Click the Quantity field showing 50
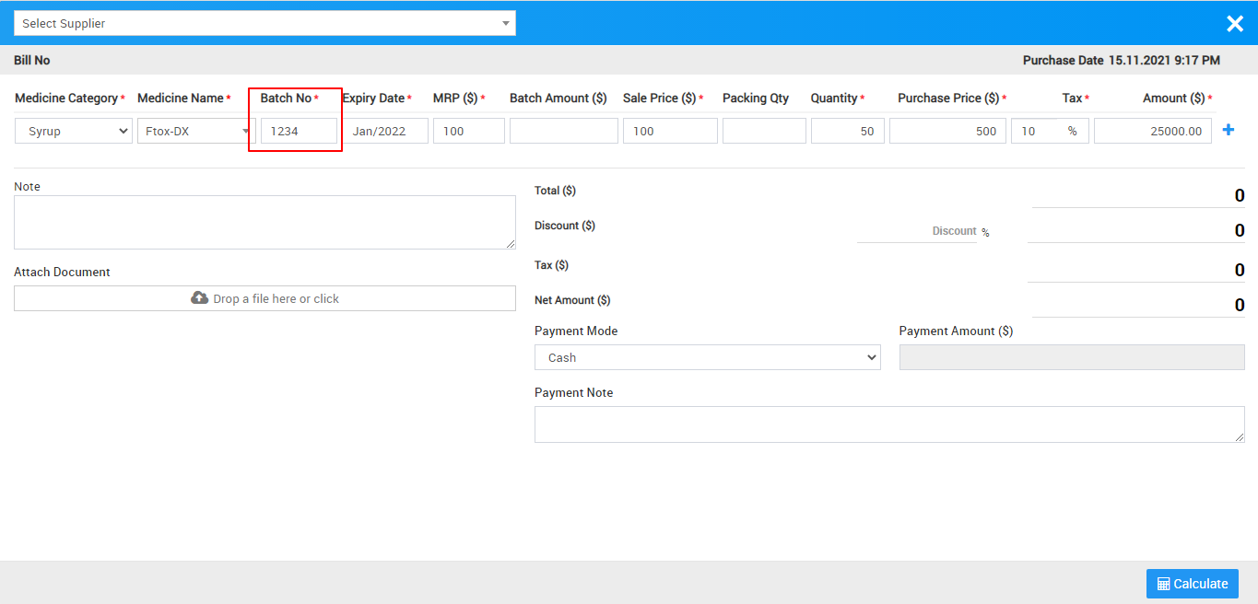1258x604 pixels. coord(847,132)
